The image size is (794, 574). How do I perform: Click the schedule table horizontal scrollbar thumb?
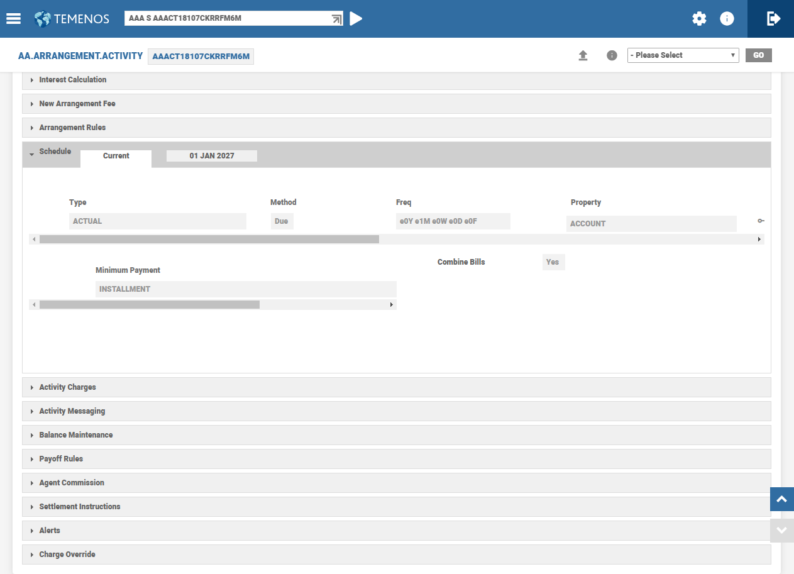(209, 240)
